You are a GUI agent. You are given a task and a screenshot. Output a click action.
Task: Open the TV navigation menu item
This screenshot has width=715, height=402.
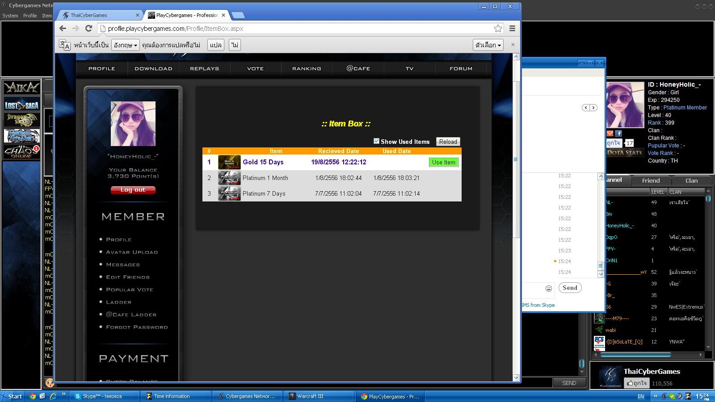coord(409,69)
